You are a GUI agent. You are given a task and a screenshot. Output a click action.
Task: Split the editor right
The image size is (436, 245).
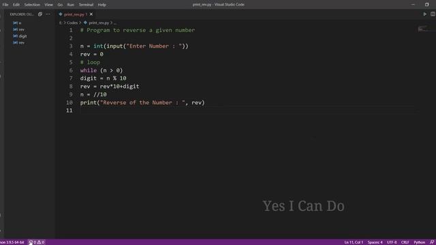click(x=433, y=14)
